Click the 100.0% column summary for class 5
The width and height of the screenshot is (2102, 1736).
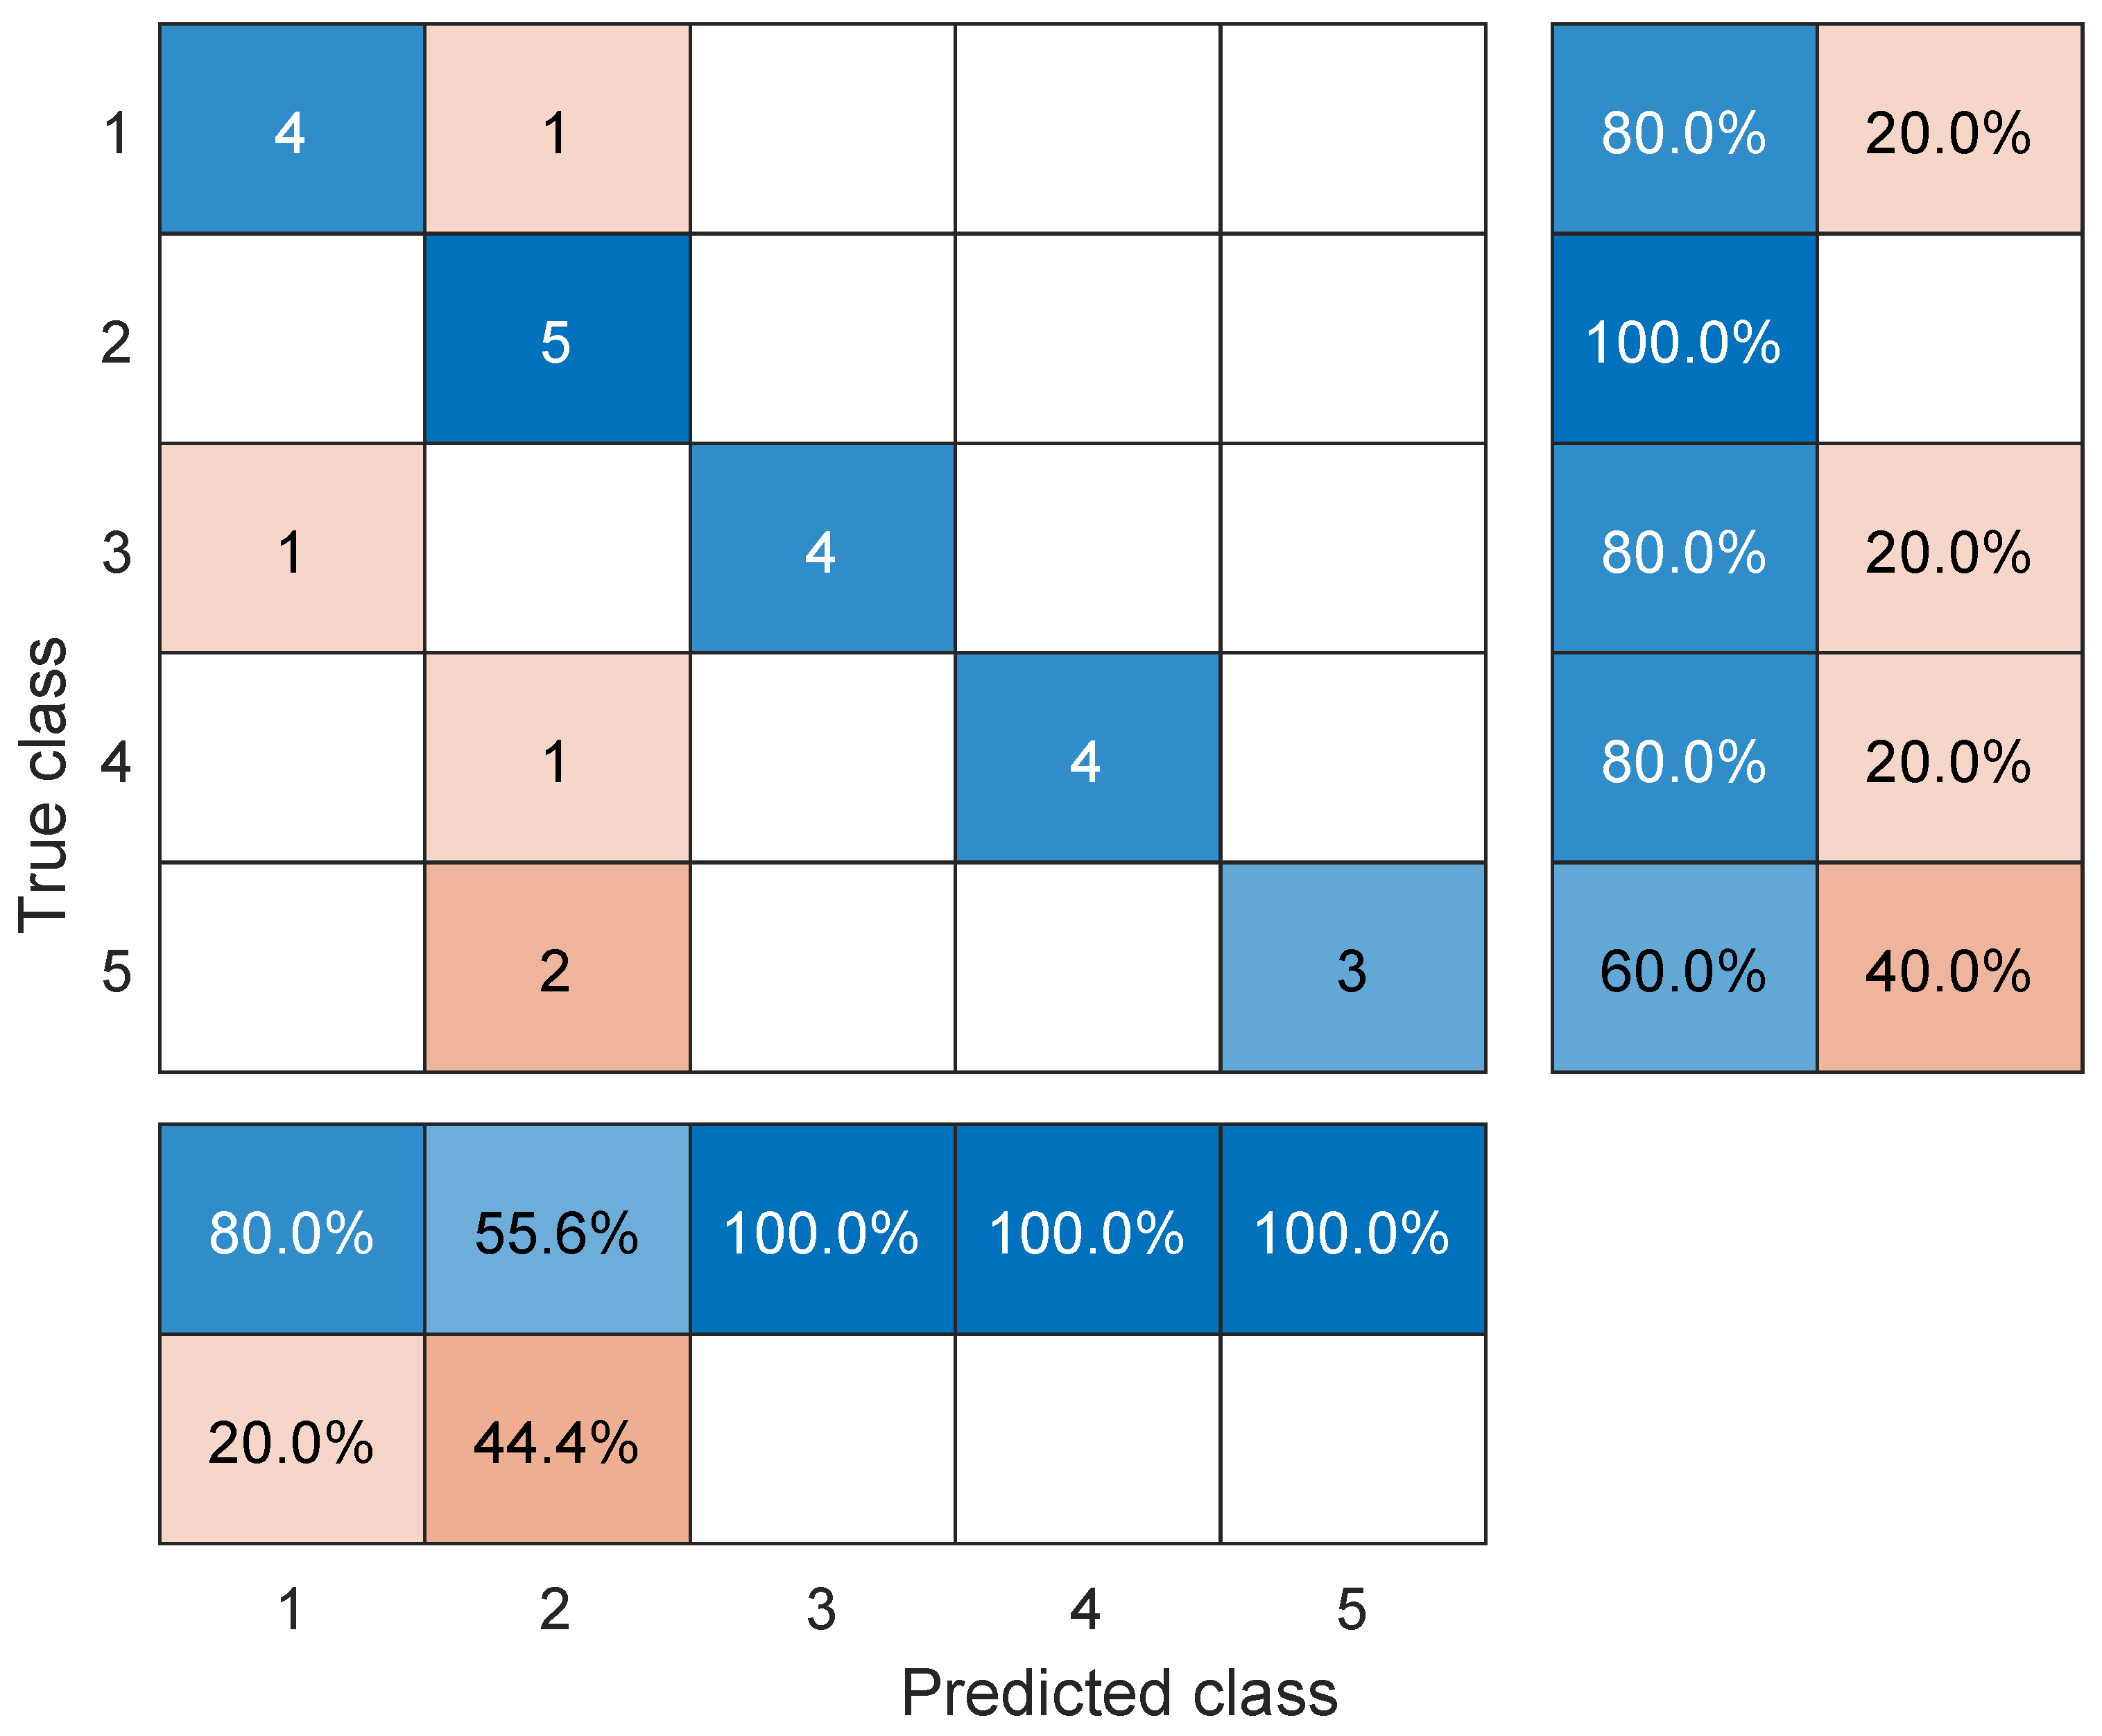coord(1352,1228)
